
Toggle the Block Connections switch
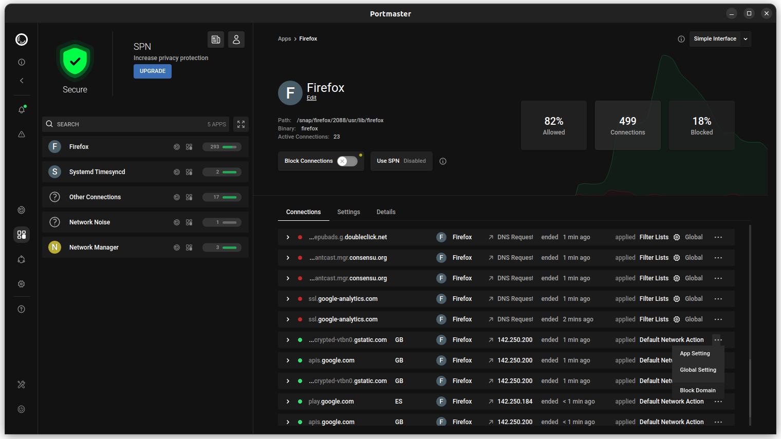(x=347, y=161)
